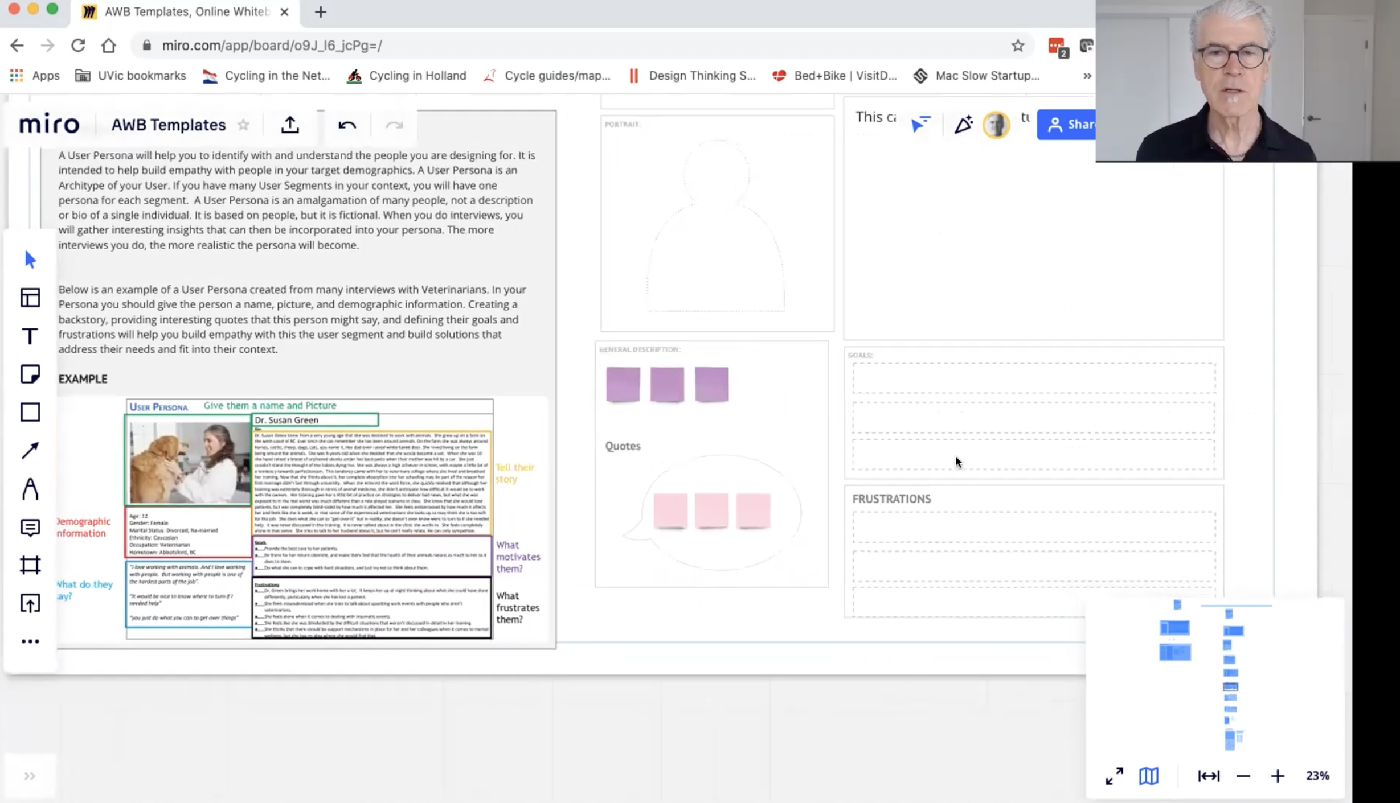
Task: Select the Shape rectangle tool
Action: 30,412
